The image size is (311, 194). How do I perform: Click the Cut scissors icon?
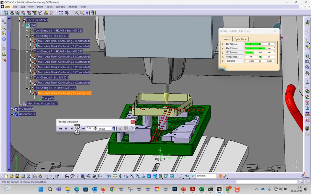click(29, 176)
